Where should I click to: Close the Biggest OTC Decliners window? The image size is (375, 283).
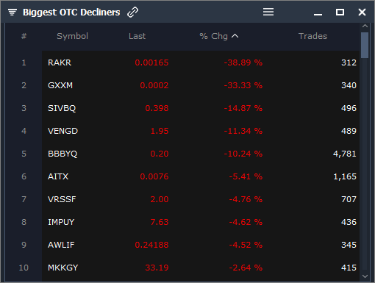click(x=362, y=12)
